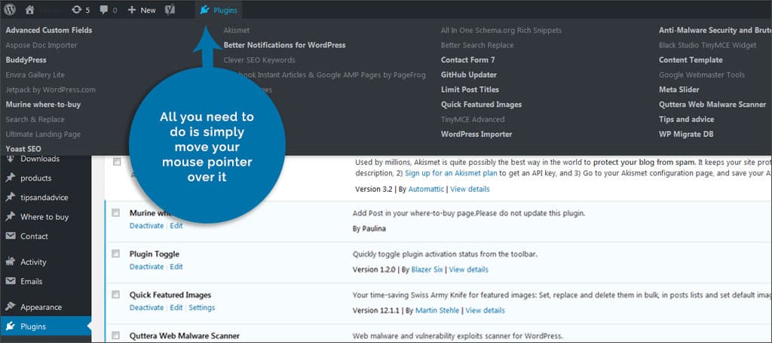Toggle Meta Slider plugin
The width and height of the screenshot is (772, 343).
679,90
